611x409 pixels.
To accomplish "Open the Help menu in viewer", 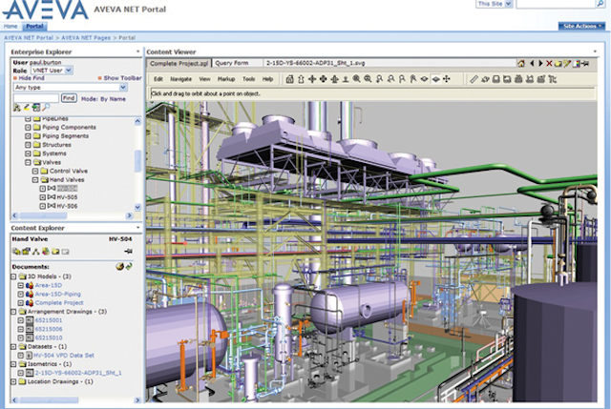I will coord(267,79).
